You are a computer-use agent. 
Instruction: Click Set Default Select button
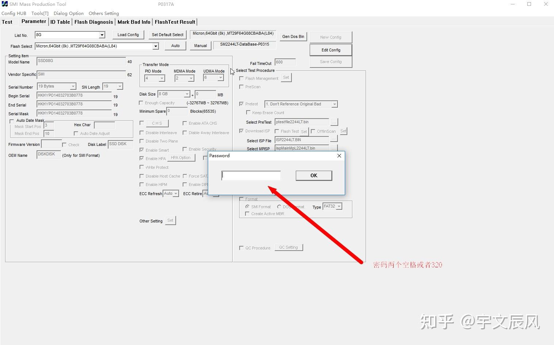click(168, 35)
